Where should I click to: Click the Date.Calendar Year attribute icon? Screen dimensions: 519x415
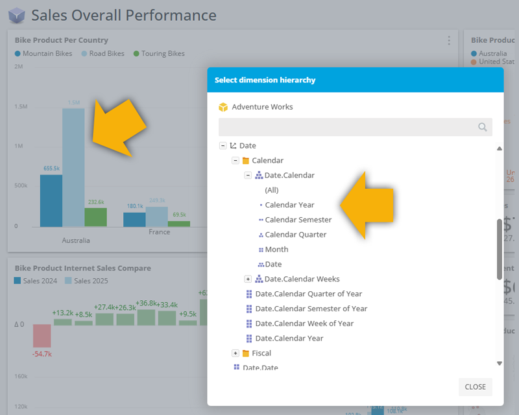249,338
